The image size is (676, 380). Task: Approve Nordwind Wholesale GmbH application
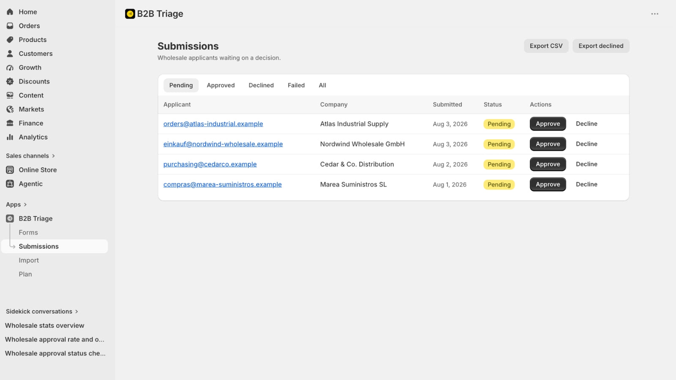(x=548, y=144)
